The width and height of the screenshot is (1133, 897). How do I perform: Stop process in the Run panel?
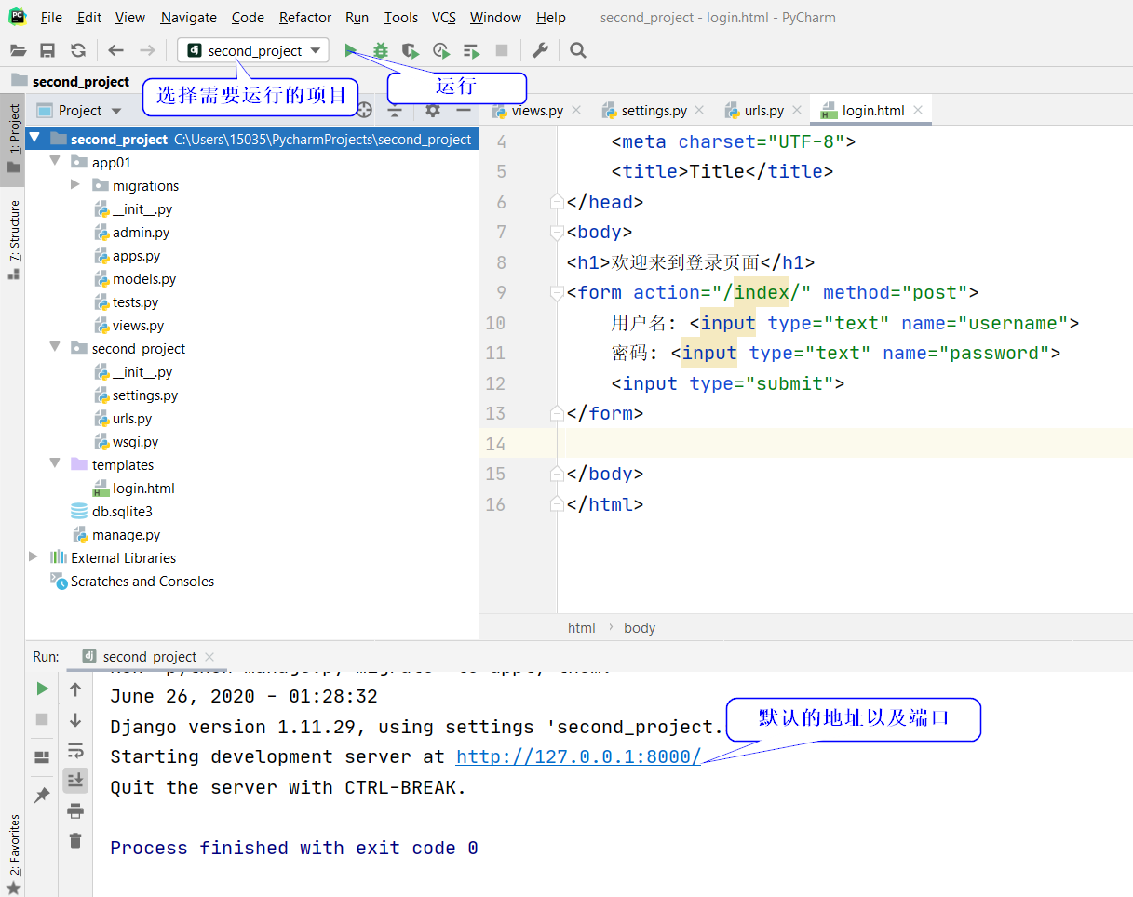pos(42,719)
